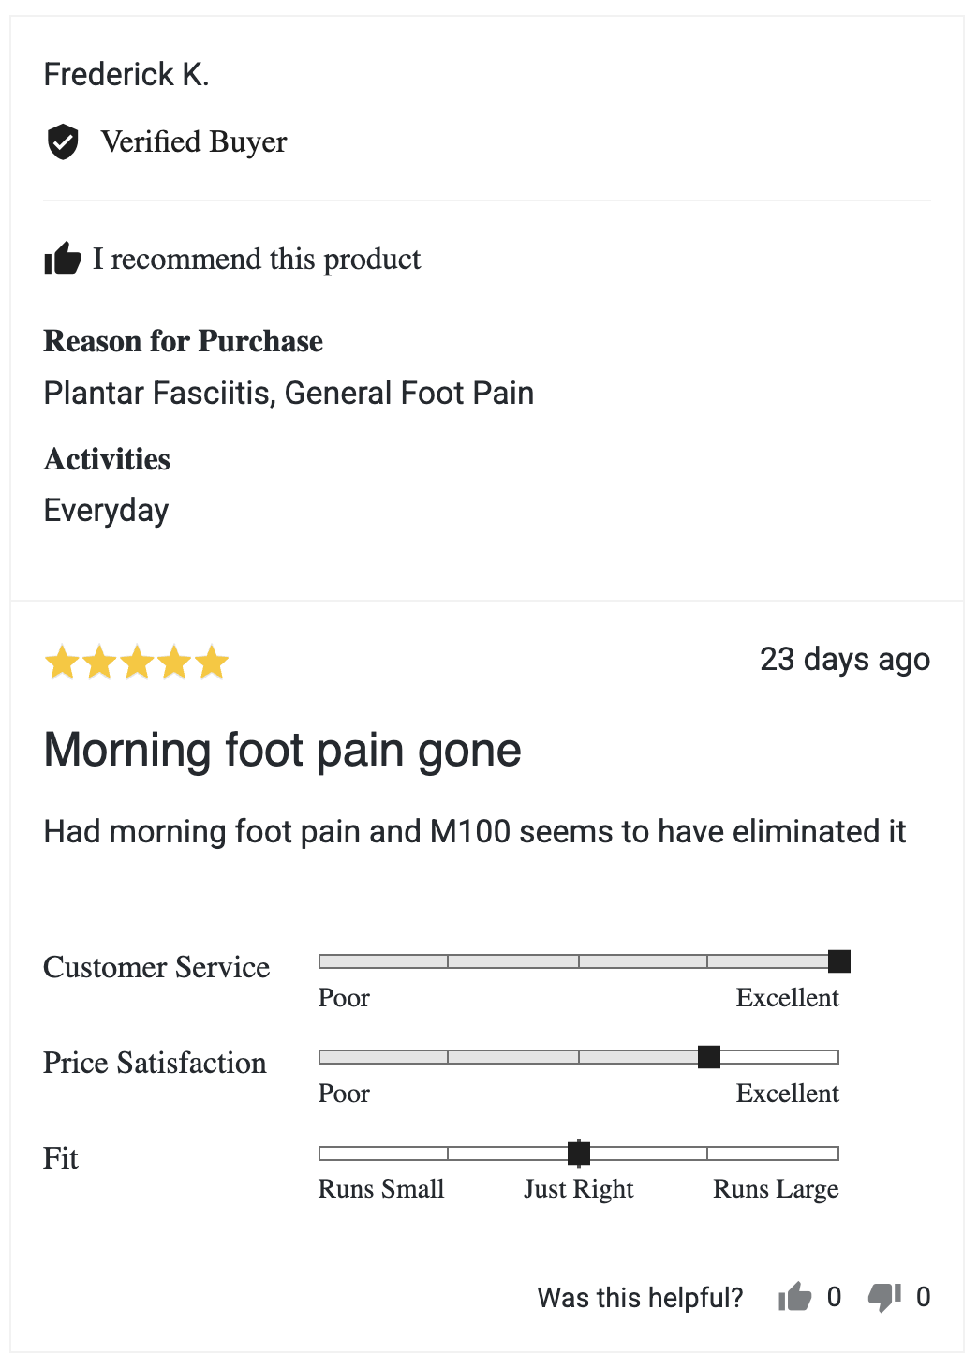Viewport: 978px width, 1370px height.
Task: Click the Just Right label under Fit
Action: (579, 1189)
